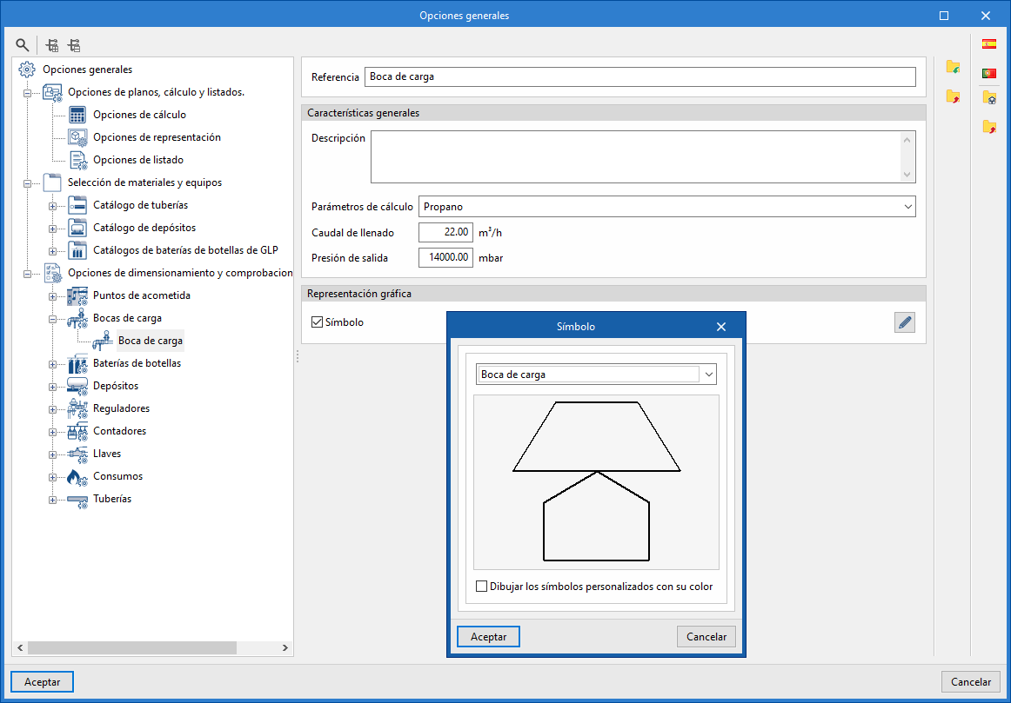Enable Dibujar los símbolos personalizados con su color

(x=482, y=587)
